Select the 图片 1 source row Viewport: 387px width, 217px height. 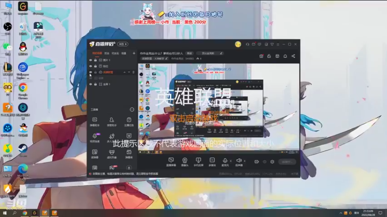tap(112, 60)
